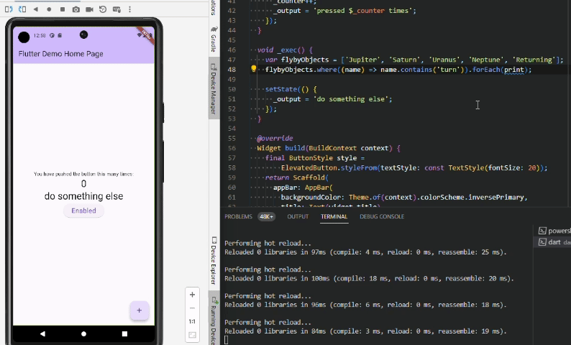This screenshot has width=571, height=345.
Task: Open the Device Manager side panel
Action: coord(214,88)
